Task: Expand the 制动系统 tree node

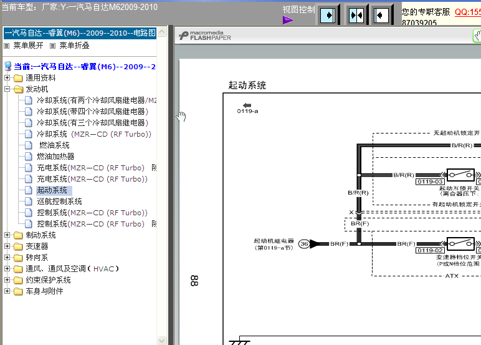Action: (7, 235)
